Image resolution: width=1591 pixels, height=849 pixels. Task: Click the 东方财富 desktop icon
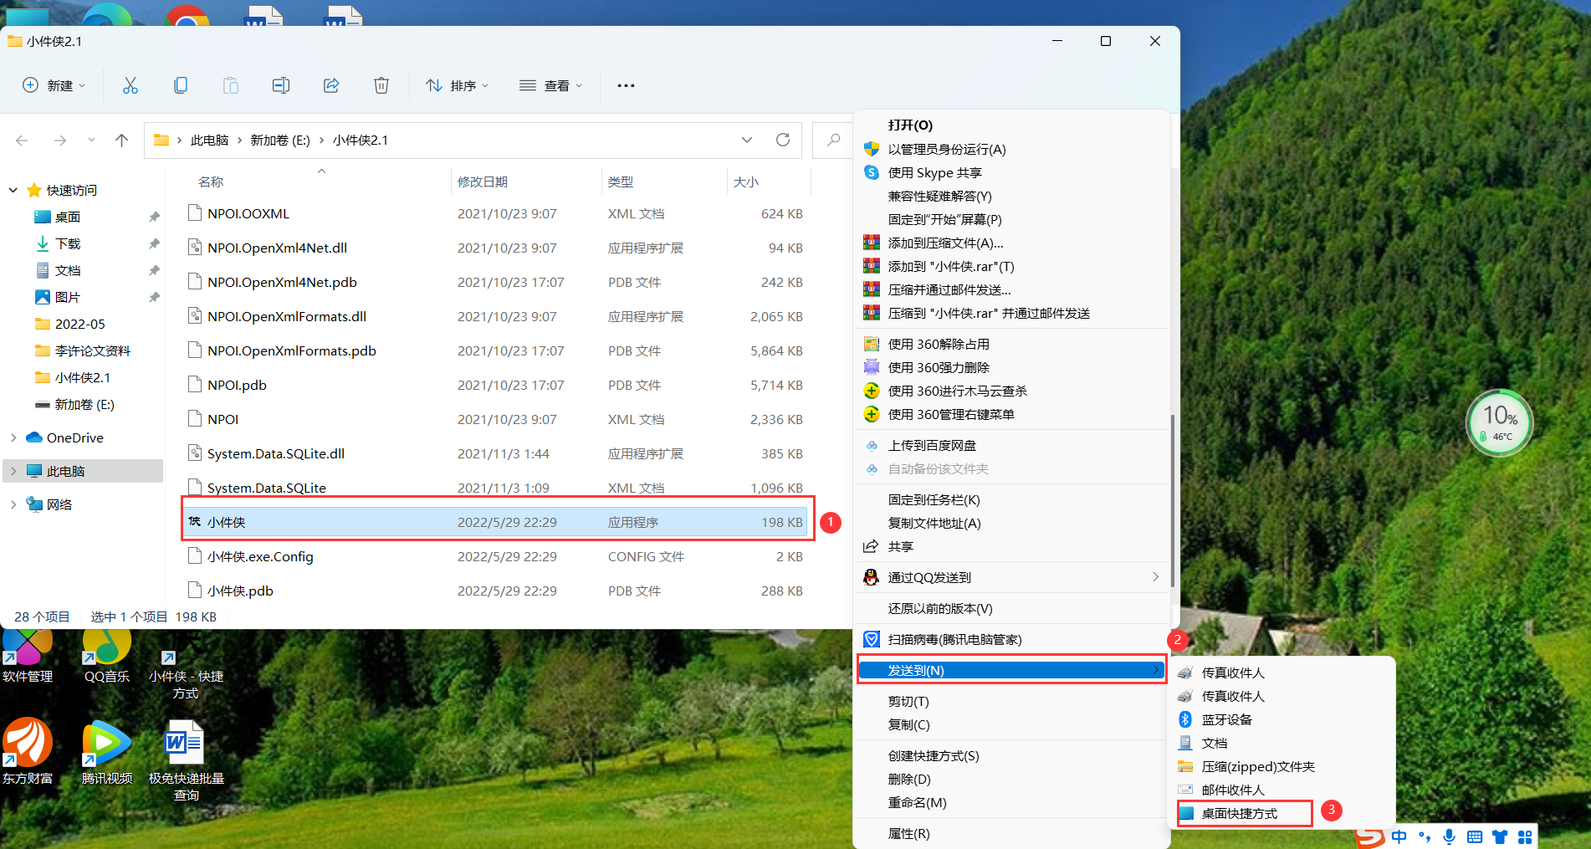(28, 752)
